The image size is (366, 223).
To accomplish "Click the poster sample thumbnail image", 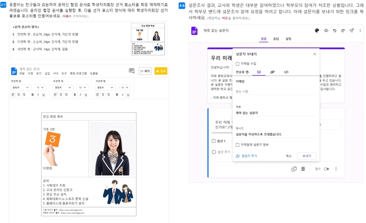I will point(148,39).
